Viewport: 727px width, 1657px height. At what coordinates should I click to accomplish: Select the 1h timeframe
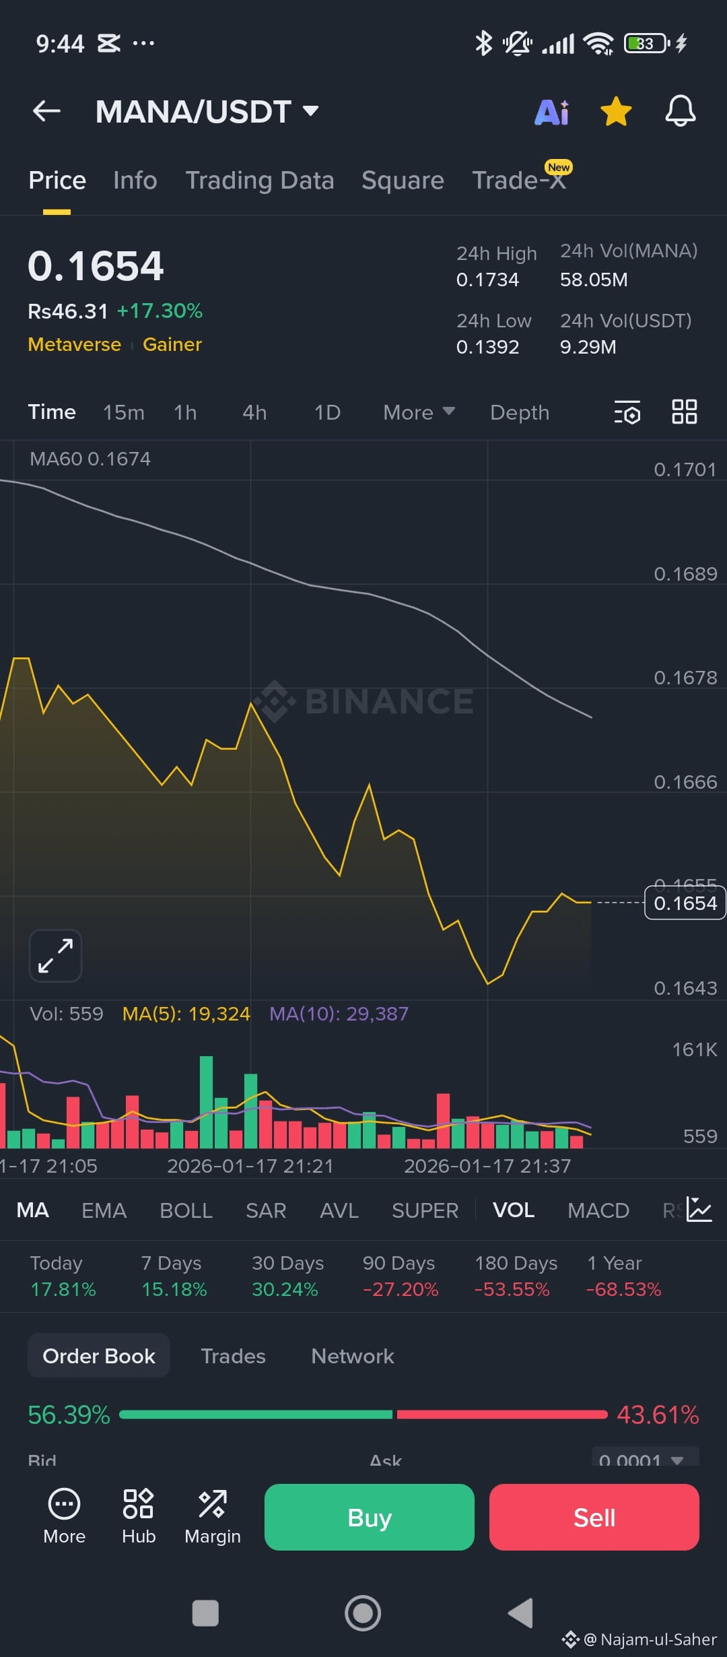tap(185, 412)
